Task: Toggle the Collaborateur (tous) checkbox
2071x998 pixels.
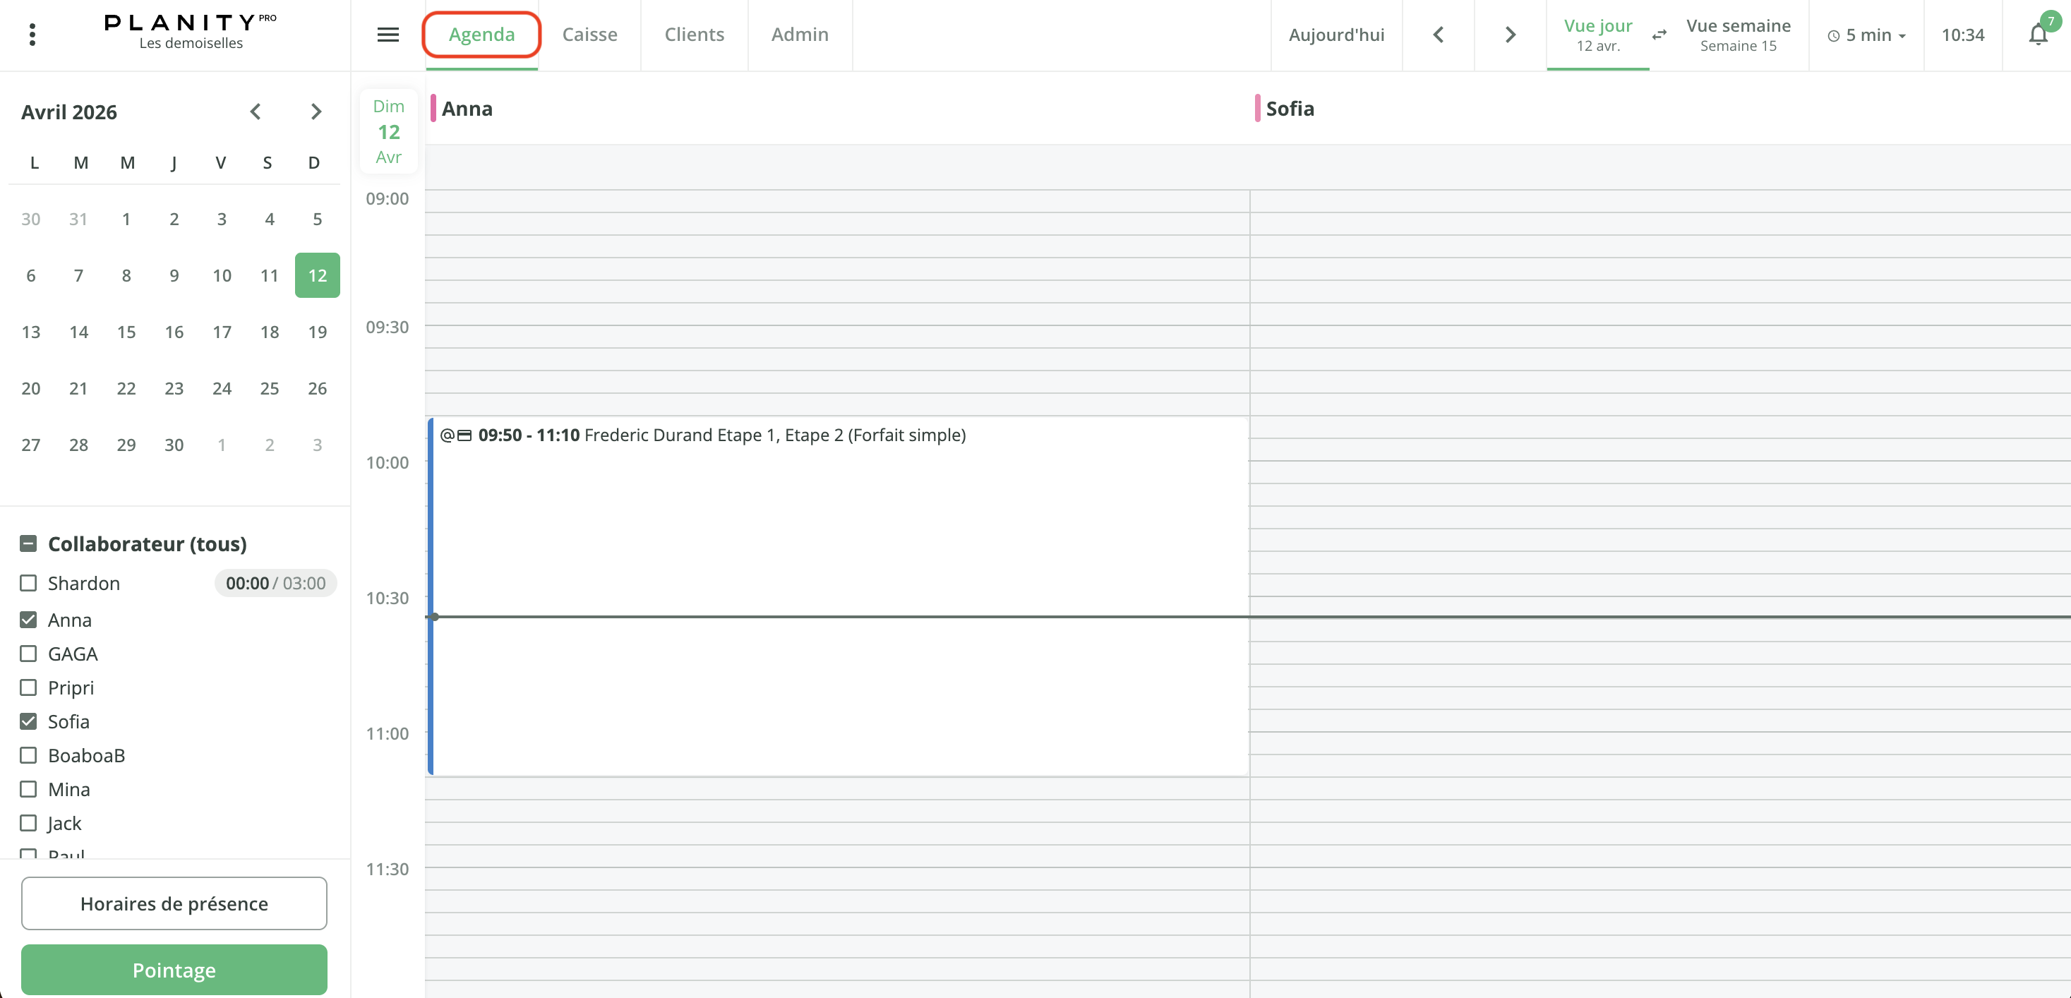Action: click(28, 543)
